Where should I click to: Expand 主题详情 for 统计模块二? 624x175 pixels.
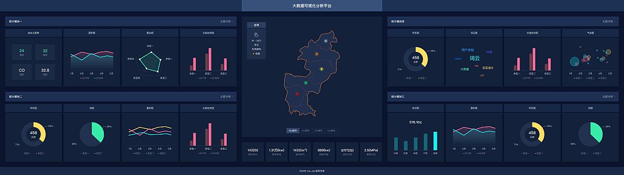point(227,97)
